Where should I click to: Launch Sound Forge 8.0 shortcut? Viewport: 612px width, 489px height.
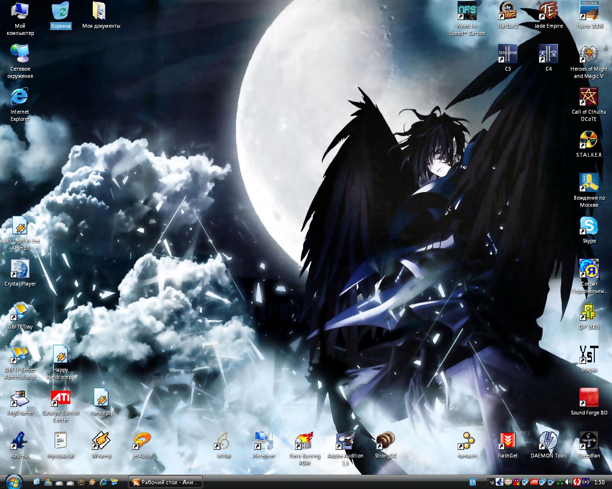589,403
